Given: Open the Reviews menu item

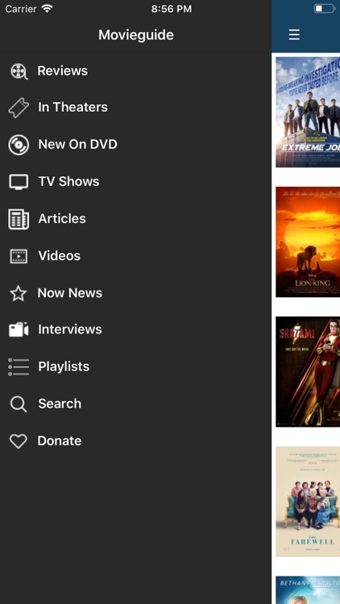Looking at the screenshot, I should pos(63,71).
